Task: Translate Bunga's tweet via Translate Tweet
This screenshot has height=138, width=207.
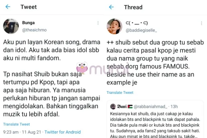Action: point(17,124)
